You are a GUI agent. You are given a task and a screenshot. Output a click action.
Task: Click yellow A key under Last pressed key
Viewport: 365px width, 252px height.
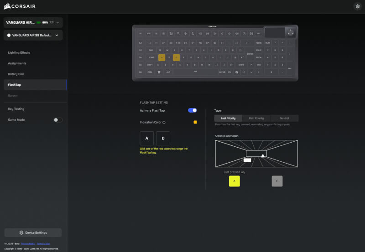pos(234,181)
